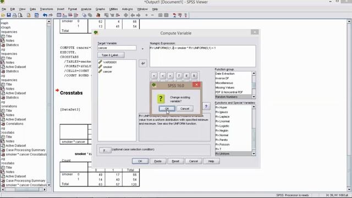Viewport: 352px width, 198px height.
Task: Click the Demote right-arrow toolbar icon
Action: pos(138,15)
